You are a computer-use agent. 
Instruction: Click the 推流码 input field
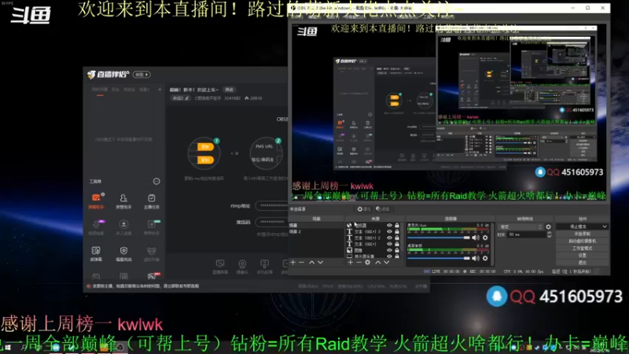pos(271,222)
